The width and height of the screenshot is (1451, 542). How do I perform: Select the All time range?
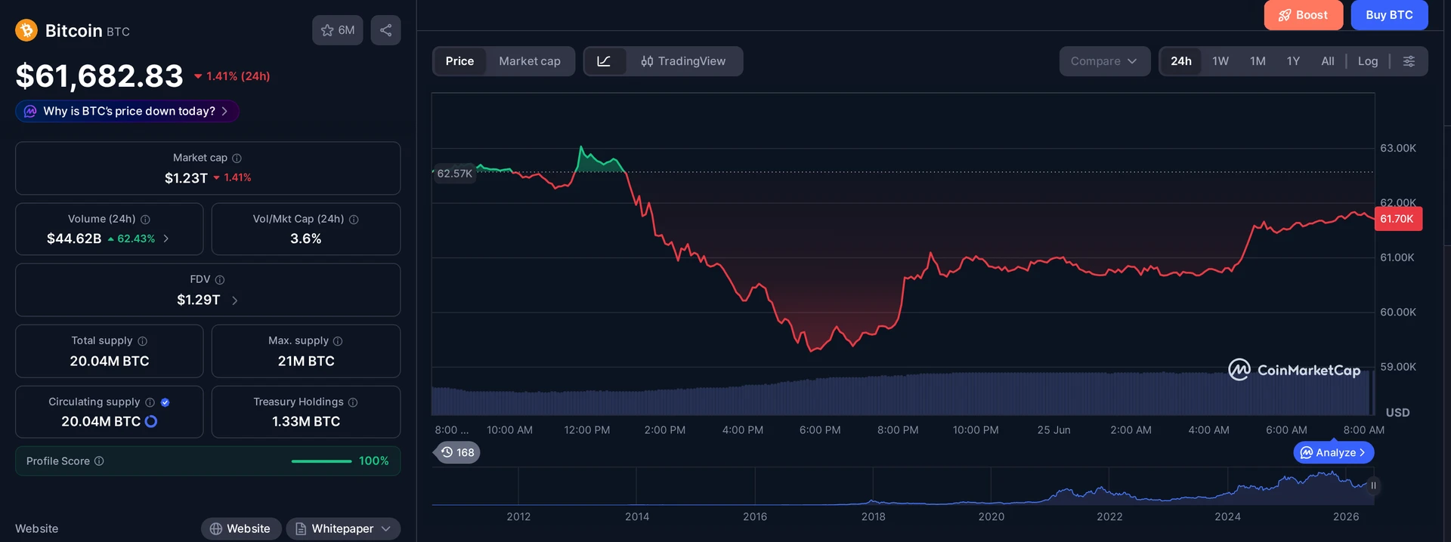tap(1328, 61)
